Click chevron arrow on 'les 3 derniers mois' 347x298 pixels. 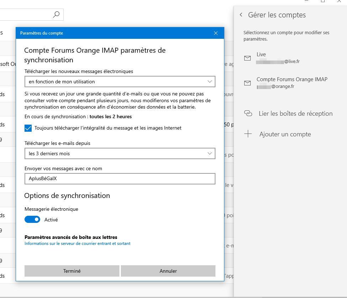pyautogui.click(x=210, y=153)
